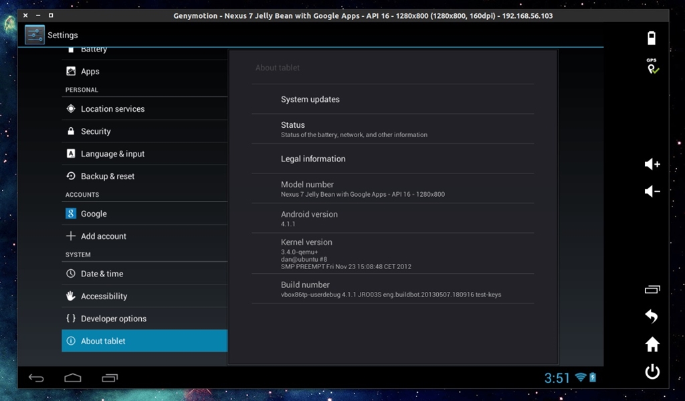Image resolution: width=685 pixels, height=401 pixels.
Task: Click the Apps icon in settings list
Action: (x=71, y=71)
